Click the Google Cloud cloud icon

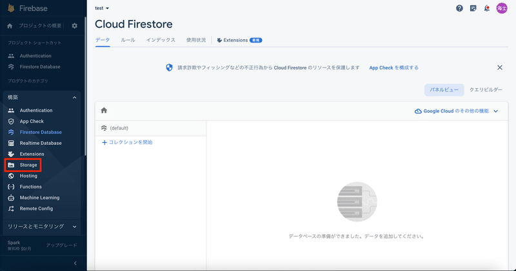pyautogui.click(x=418, y=111)
